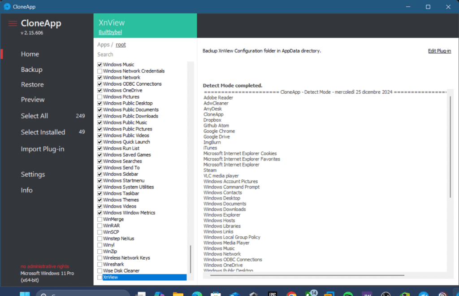Click the Edit Plug-in link
Viewport: 459px width, 296px height.
(439, 51)
